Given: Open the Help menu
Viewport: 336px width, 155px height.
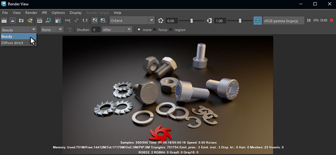Looking at the screenshot, I should [x=118, y=13].
